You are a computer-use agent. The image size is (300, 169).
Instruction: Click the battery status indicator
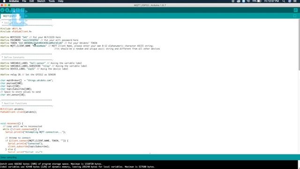[x=257, y=1]
